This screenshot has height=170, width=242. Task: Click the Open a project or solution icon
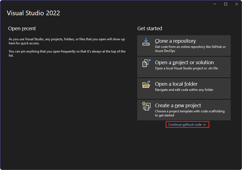146,63
